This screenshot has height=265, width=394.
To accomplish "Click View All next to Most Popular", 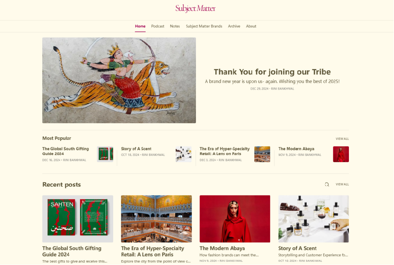I will coord(342,139).
